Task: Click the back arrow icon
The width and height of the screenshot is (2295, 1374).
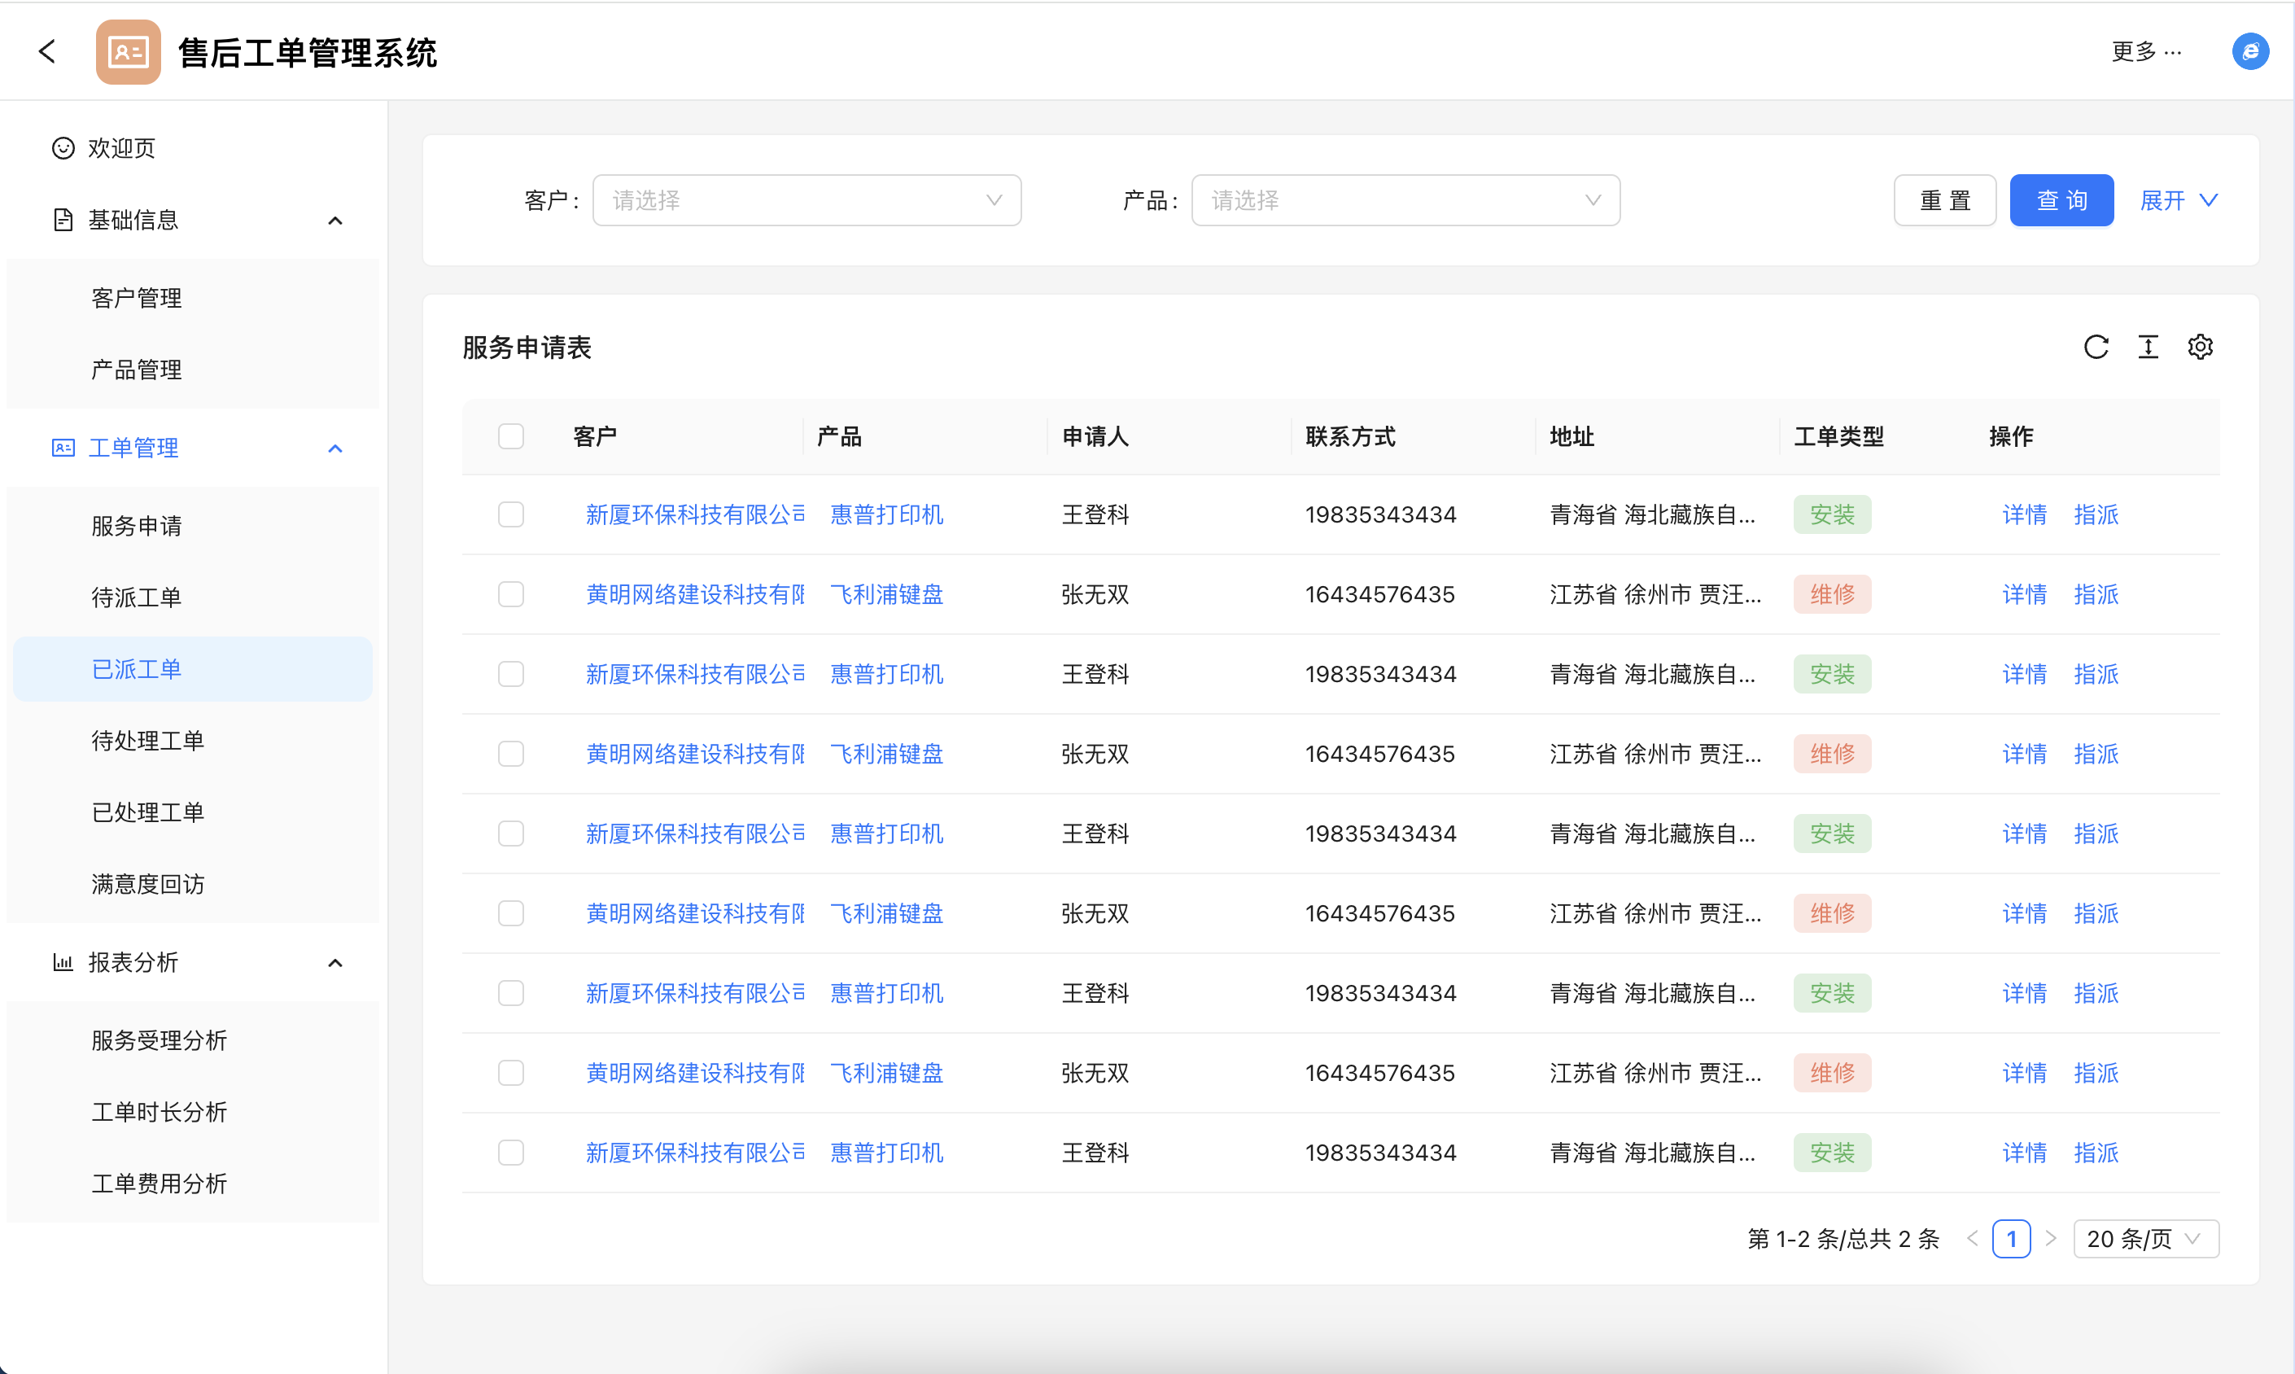Action: (47, 52)
